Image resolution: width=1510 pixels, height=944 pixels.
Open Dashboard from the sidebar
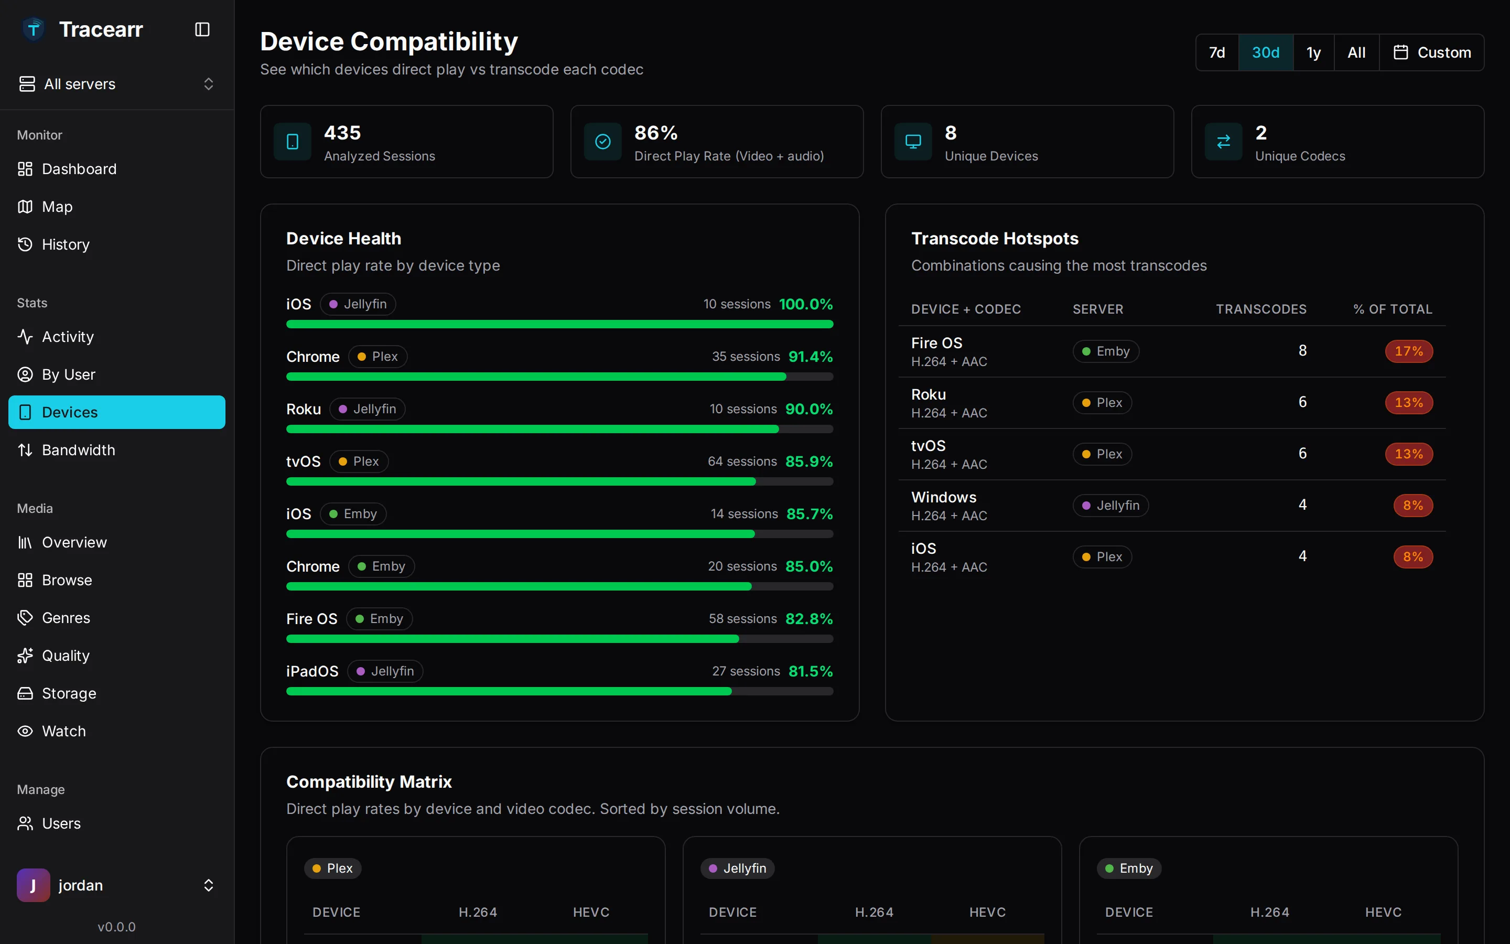click(x=117, y=169)
